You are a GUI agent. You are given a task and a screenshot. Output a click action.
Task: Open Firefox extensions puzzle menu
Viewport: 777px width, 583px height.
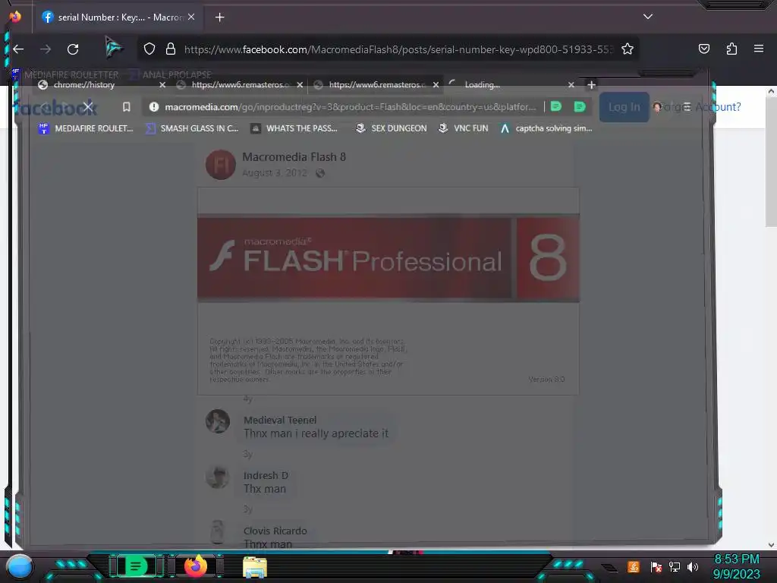(x=731, y=49)
